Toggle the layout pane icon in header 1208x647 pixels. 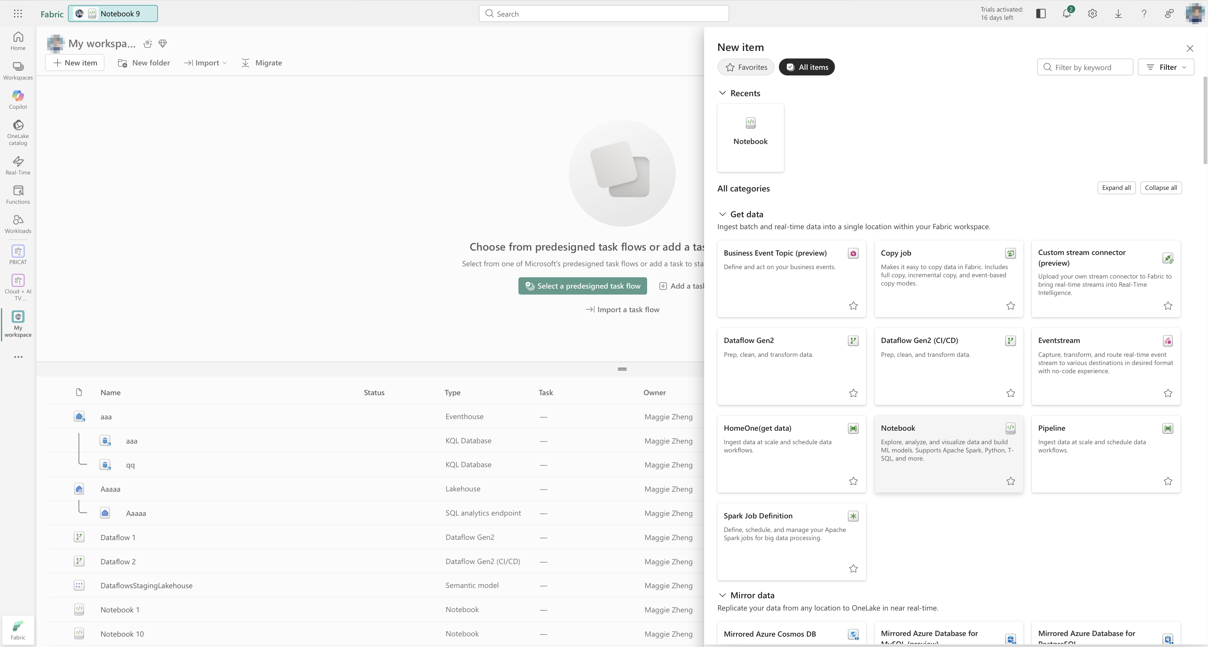(1041, 14)
